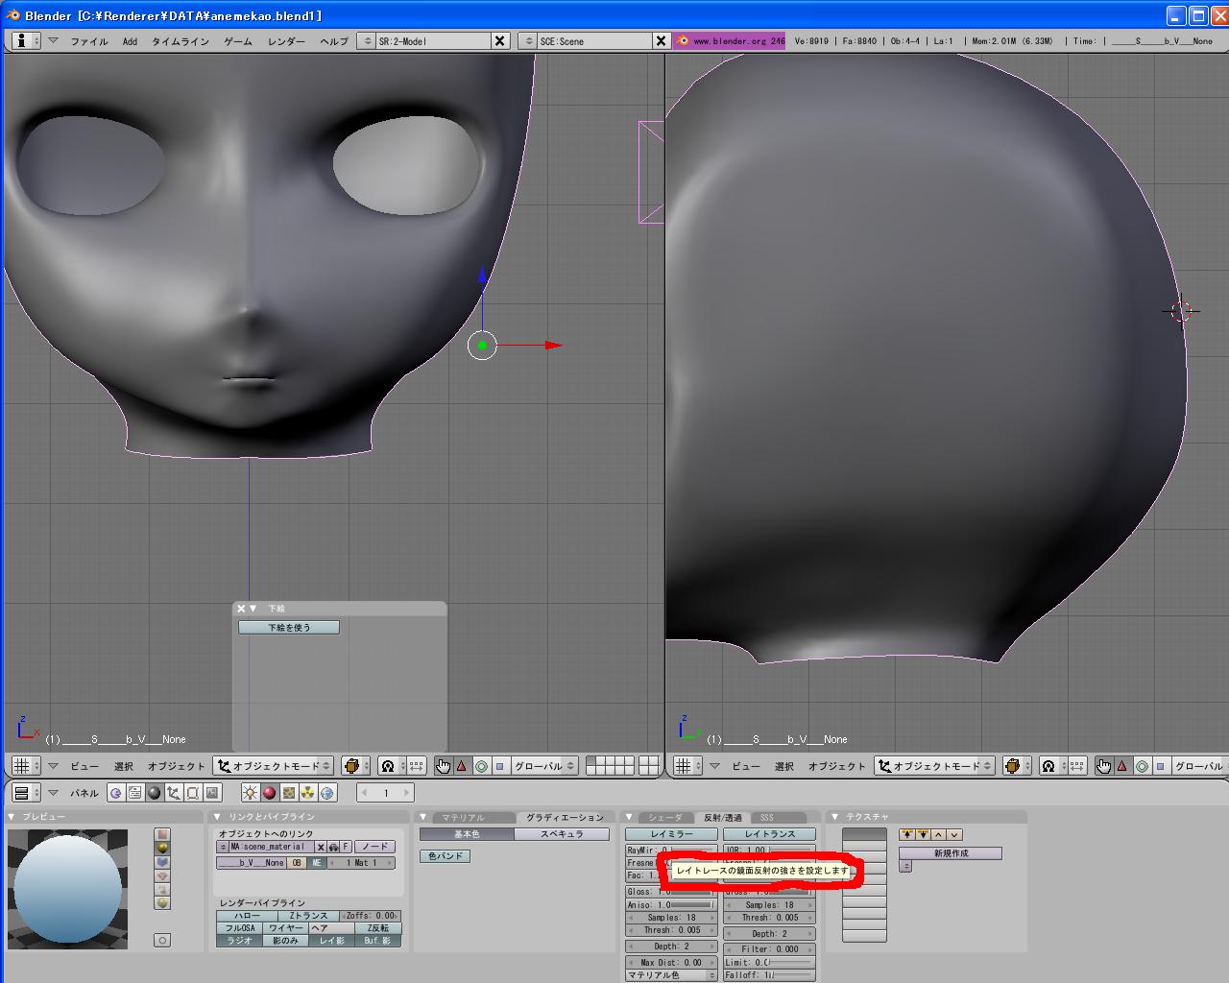Toggle the レイミラー (Ray Mirror) button
Screen dimensions: 1229x983
pos(671,834)
